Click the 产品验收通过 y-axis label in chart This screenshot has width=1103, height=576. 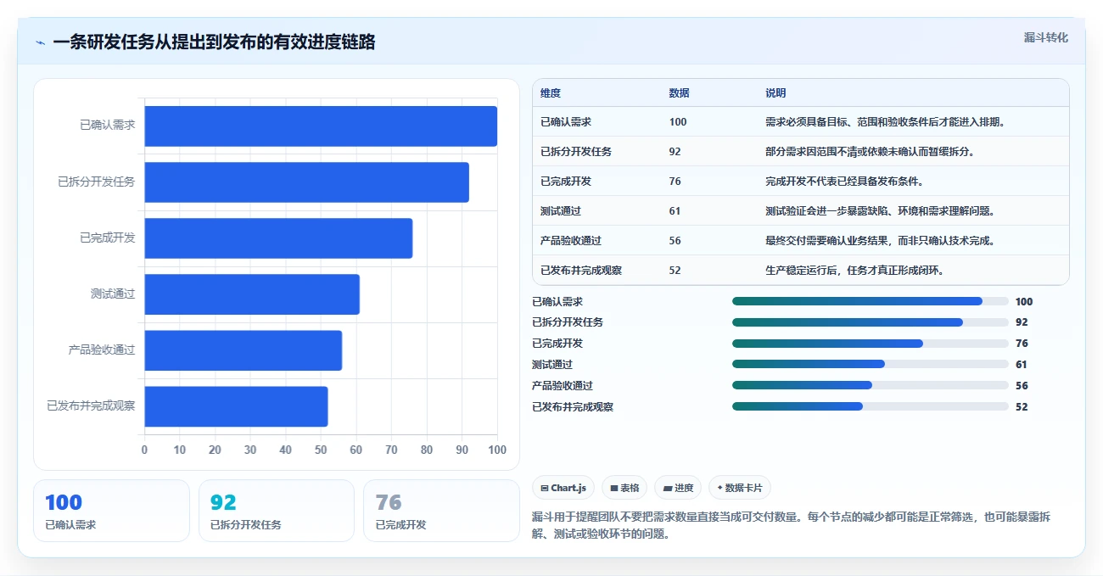(102, 350)
